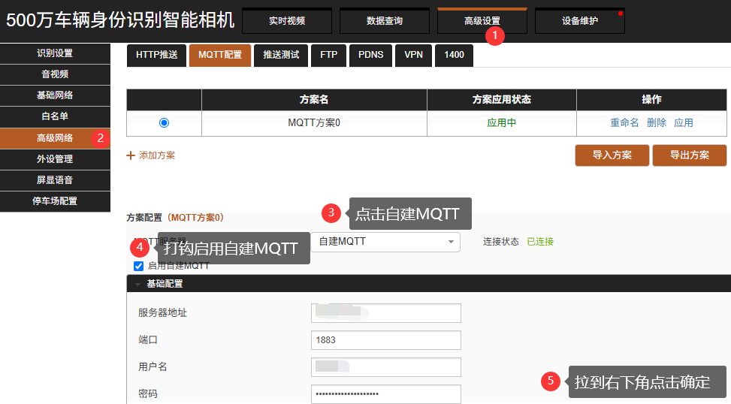
Task: Select 外设管理 in the sidebar
Action: (55, 159)
